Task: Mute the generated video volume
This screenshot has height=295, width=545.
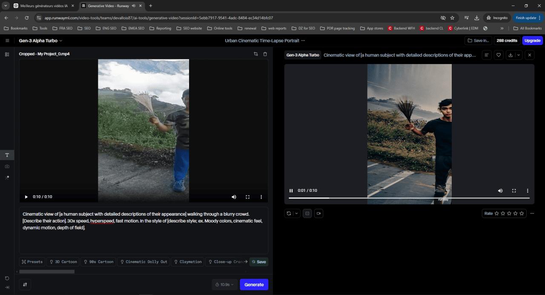Action: pyautogui.click(x=500, y=191)
